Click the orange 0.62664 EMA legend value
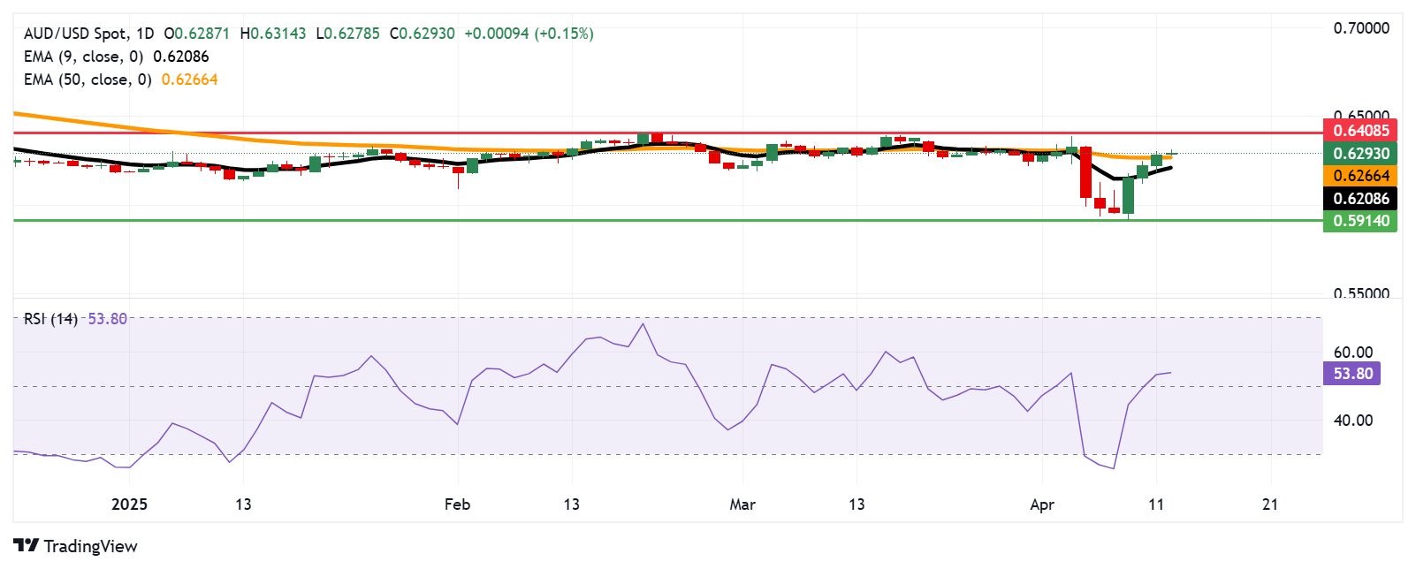Viewport: 1416px width, 569px height. (189, 80)
